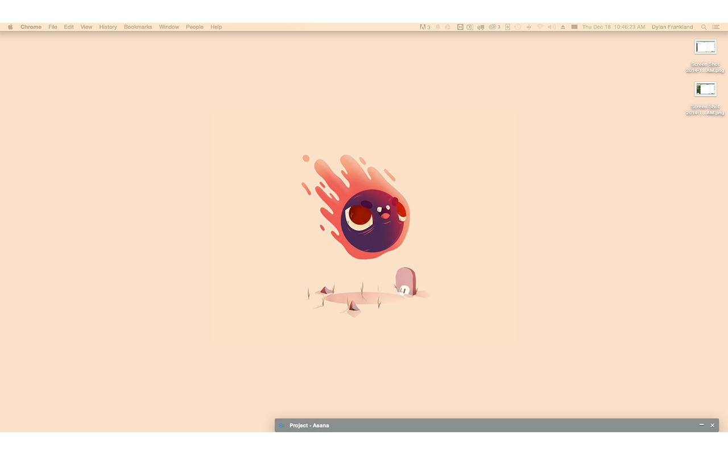Click the Asana favicon in the panel bar
This screenshot has width=728, height=455.
pos(281,425)
